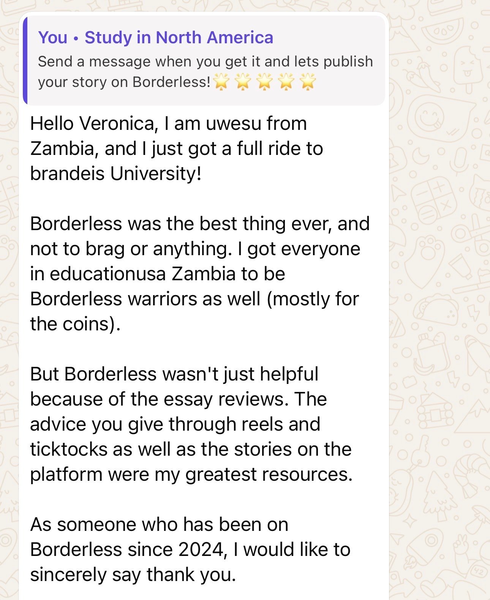
Task: Tap the last star emoji in quoted message
Action: click(x=308, y=82)
